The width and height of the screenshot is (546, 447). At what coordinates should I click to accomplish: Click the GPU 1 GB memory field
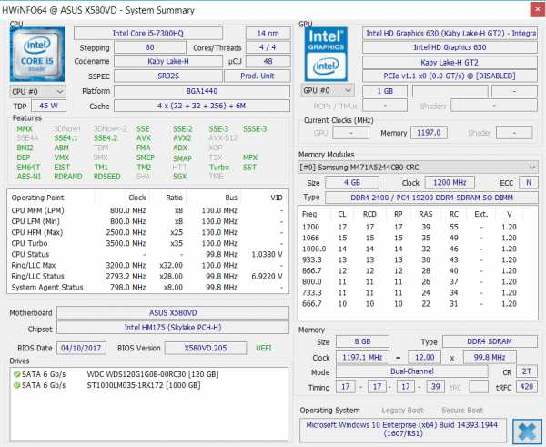pos(385,91)
